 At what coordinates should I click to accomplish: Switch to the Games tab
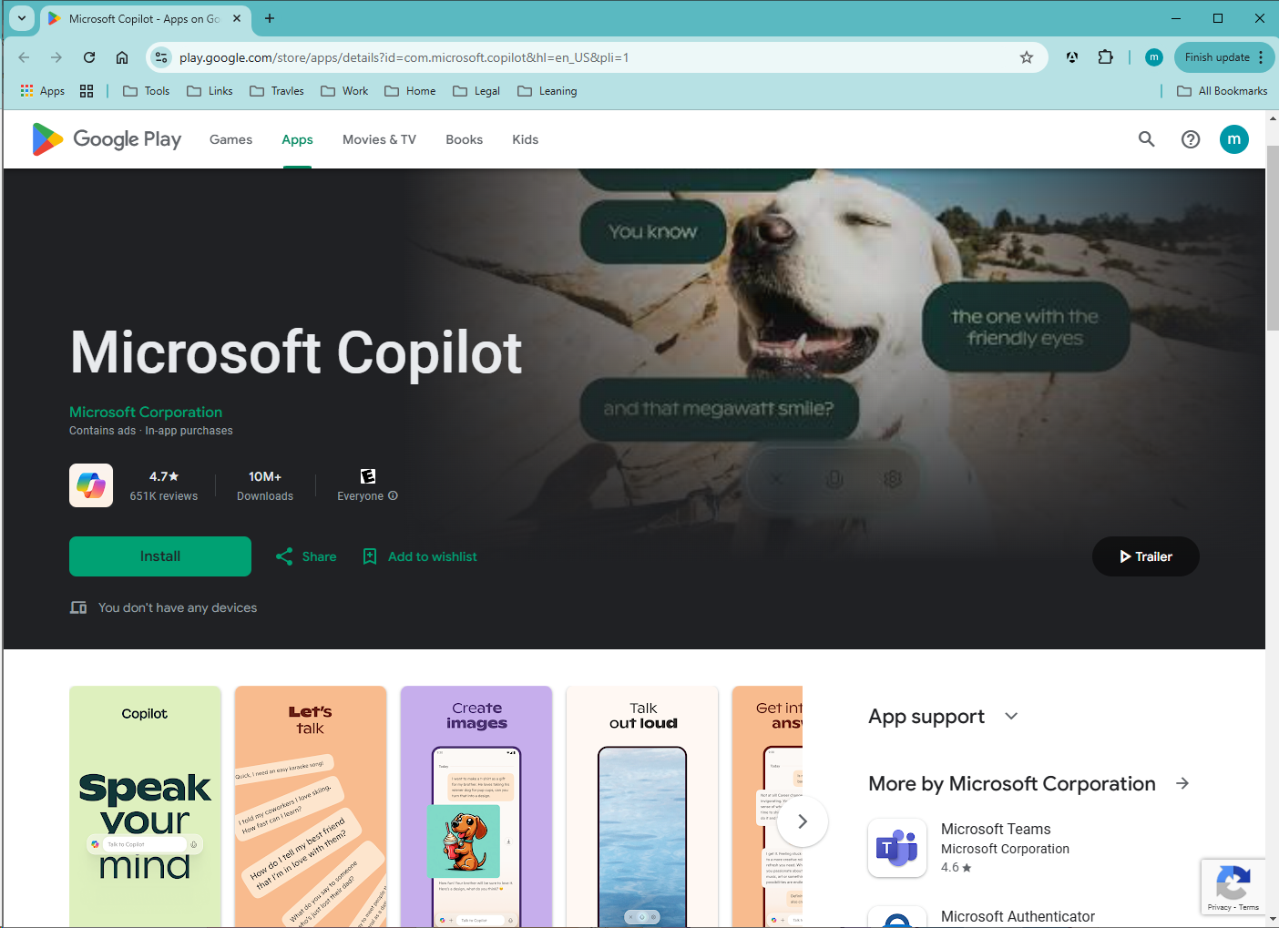pyautogui.click(x=230, y=139)
